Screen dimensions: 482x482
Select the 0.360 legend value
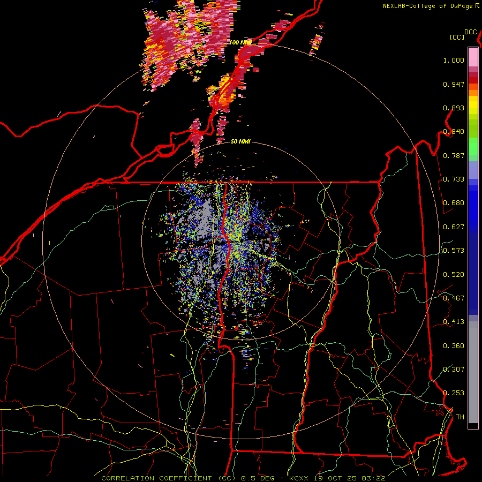[454, 346]
